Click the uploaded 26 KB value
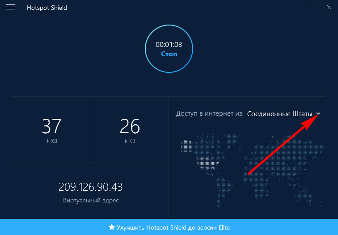 (130, 126)
